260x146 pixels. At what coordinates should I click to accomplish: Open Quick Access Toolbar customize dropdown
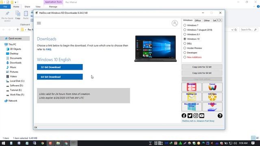click(15, 2)
